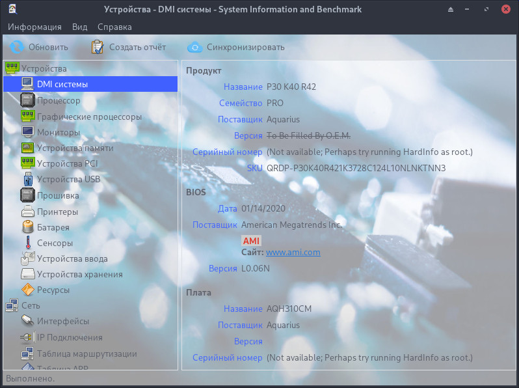Open the Справка menu
519x388 pixels.
click(x=114, y=27)
